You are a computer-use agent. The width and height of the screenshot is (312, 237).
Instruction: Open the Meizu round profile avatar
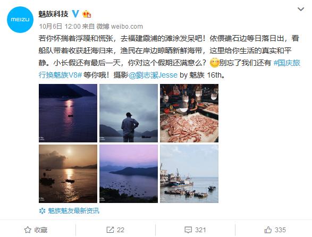click(x=20, y=20)
